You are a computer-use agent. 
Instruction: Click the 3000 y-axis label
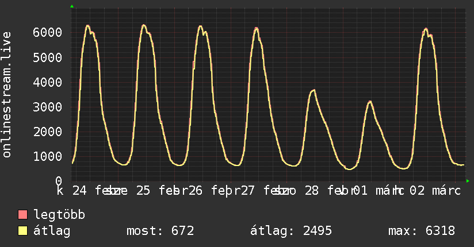point(48,107)
